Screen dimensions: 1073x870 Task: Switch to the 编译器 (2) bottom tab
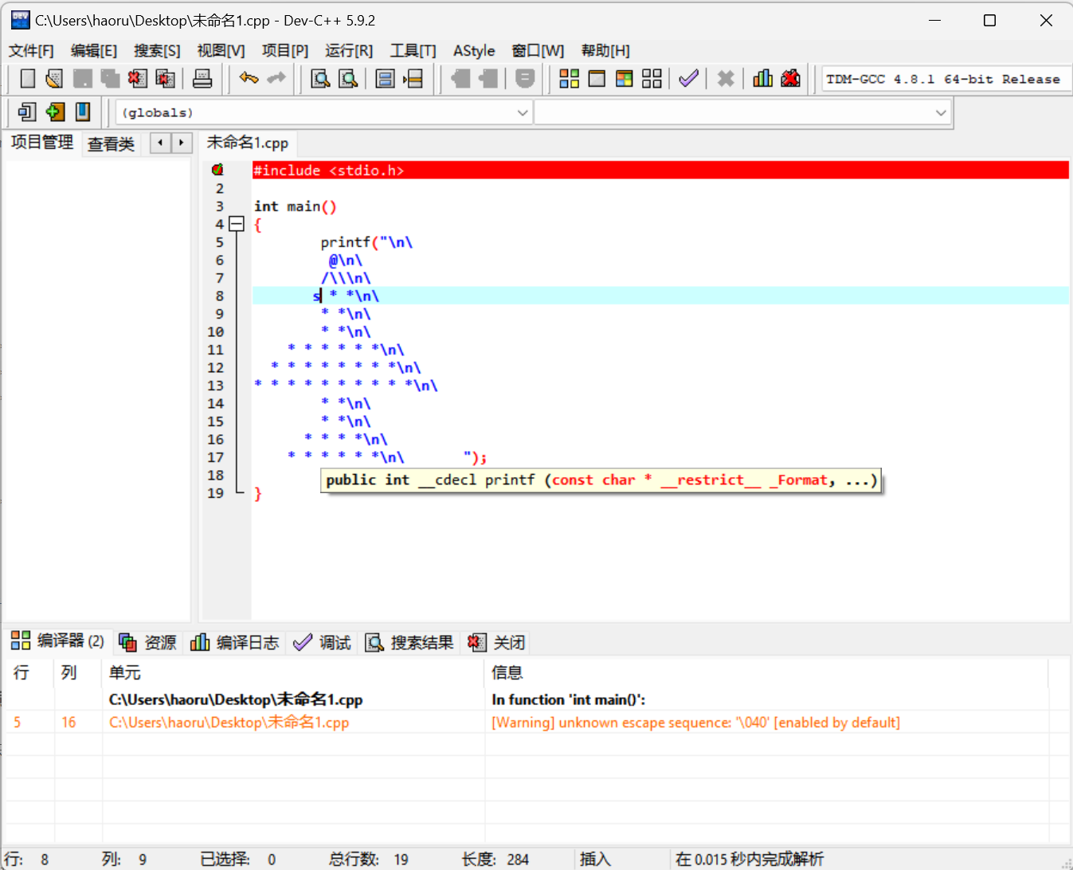[57, 641]
